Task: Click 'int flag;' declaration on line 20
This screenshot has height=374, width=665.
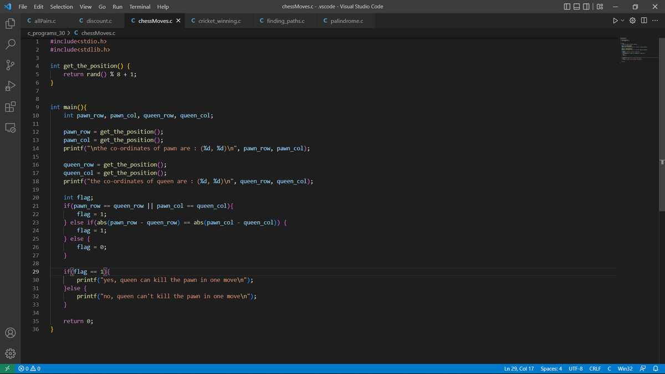Action: point(78,197)
